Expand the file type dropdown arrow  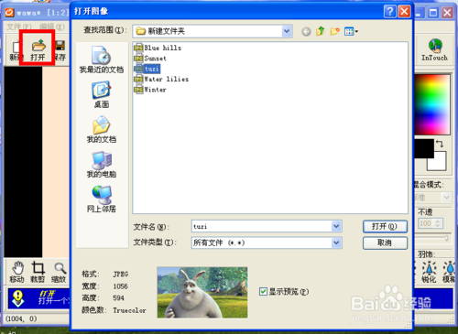pos(336,242)
